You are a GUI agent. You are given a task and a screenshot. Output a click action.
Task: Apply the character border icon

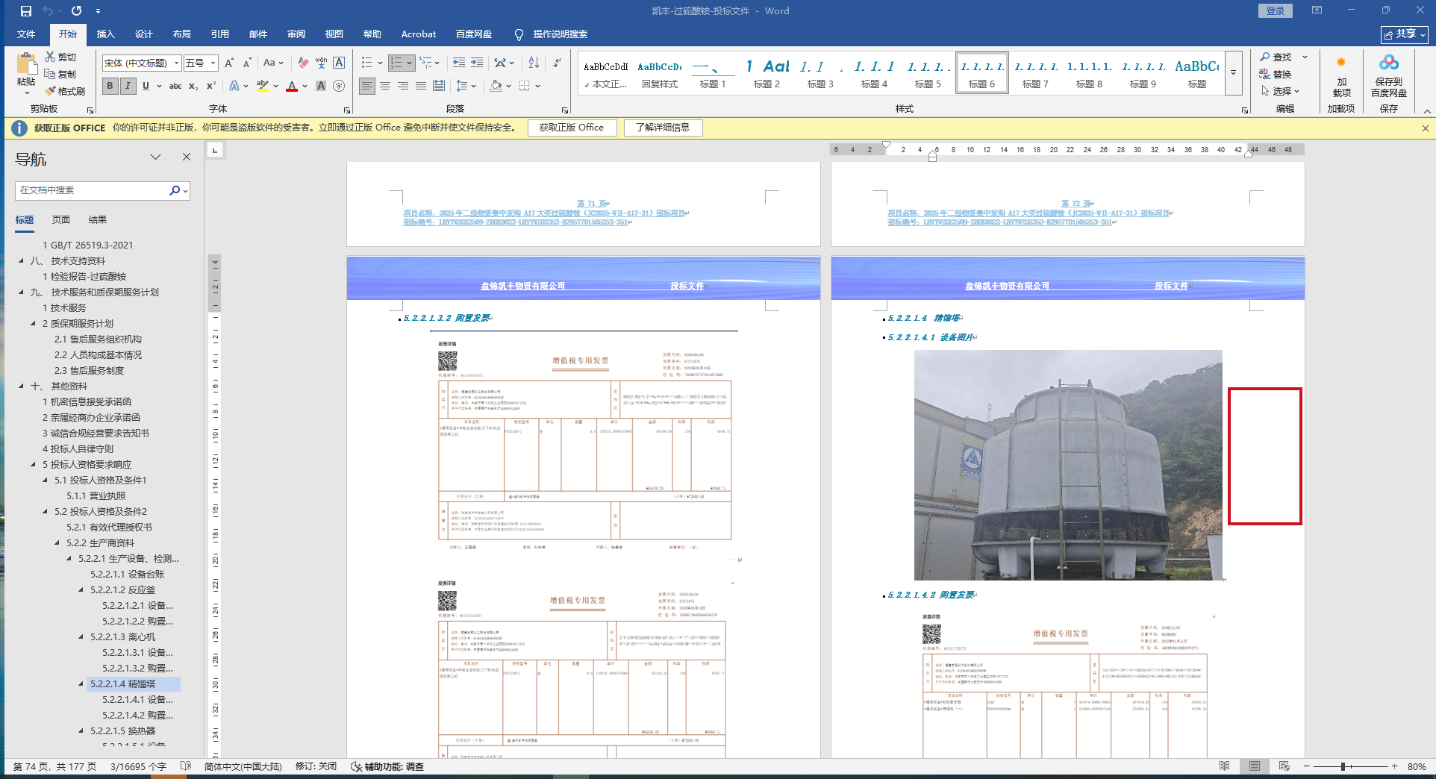(x=339, y=63)
